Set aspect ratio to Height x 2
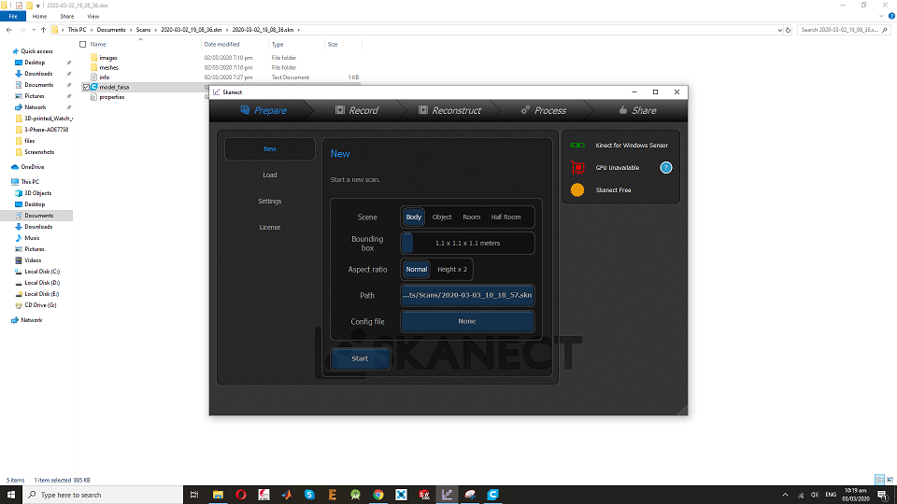This screenshot has width=897, height=504. 452,269
